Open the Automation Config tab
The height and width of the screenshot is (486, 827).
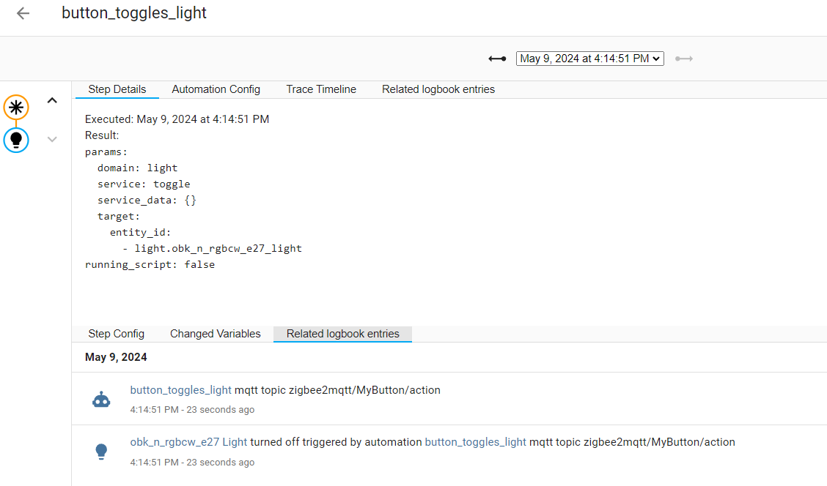coord(216,89)
